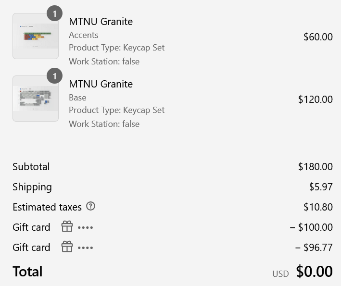This screenshot has height=286, width=341.
Task: Click the masked dots of first gift card
Action: click(86, 227)
